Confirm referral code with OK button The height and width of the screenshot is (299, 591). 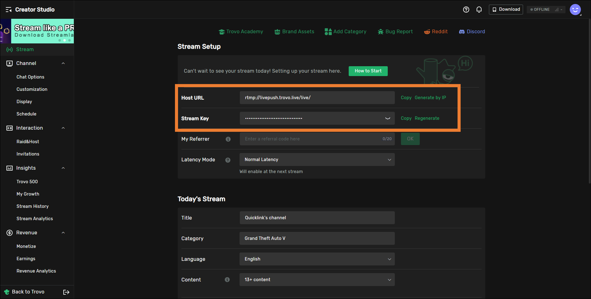[410, 139]
